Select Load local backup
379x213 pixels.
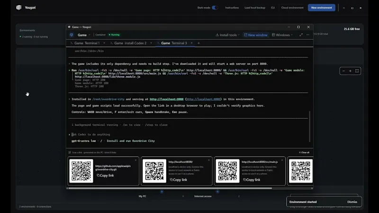click(x=255, y=8)
